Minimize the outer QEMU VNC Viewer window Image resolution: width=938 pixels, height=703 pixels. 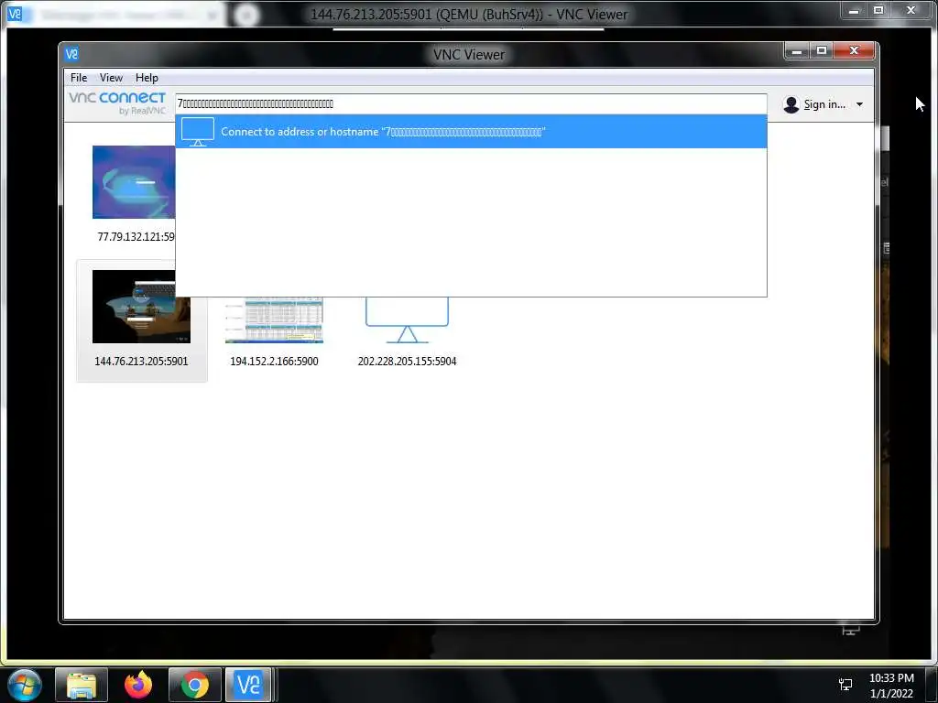point(854,10)
